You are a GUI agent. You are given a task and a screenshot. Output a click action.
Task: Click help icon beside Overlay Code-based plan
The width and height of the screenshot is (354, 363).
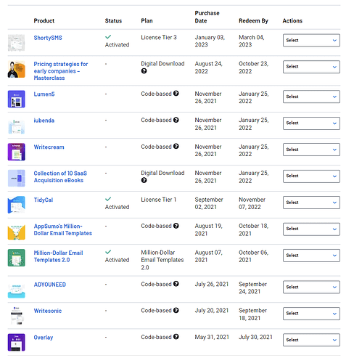pos(176,337)
